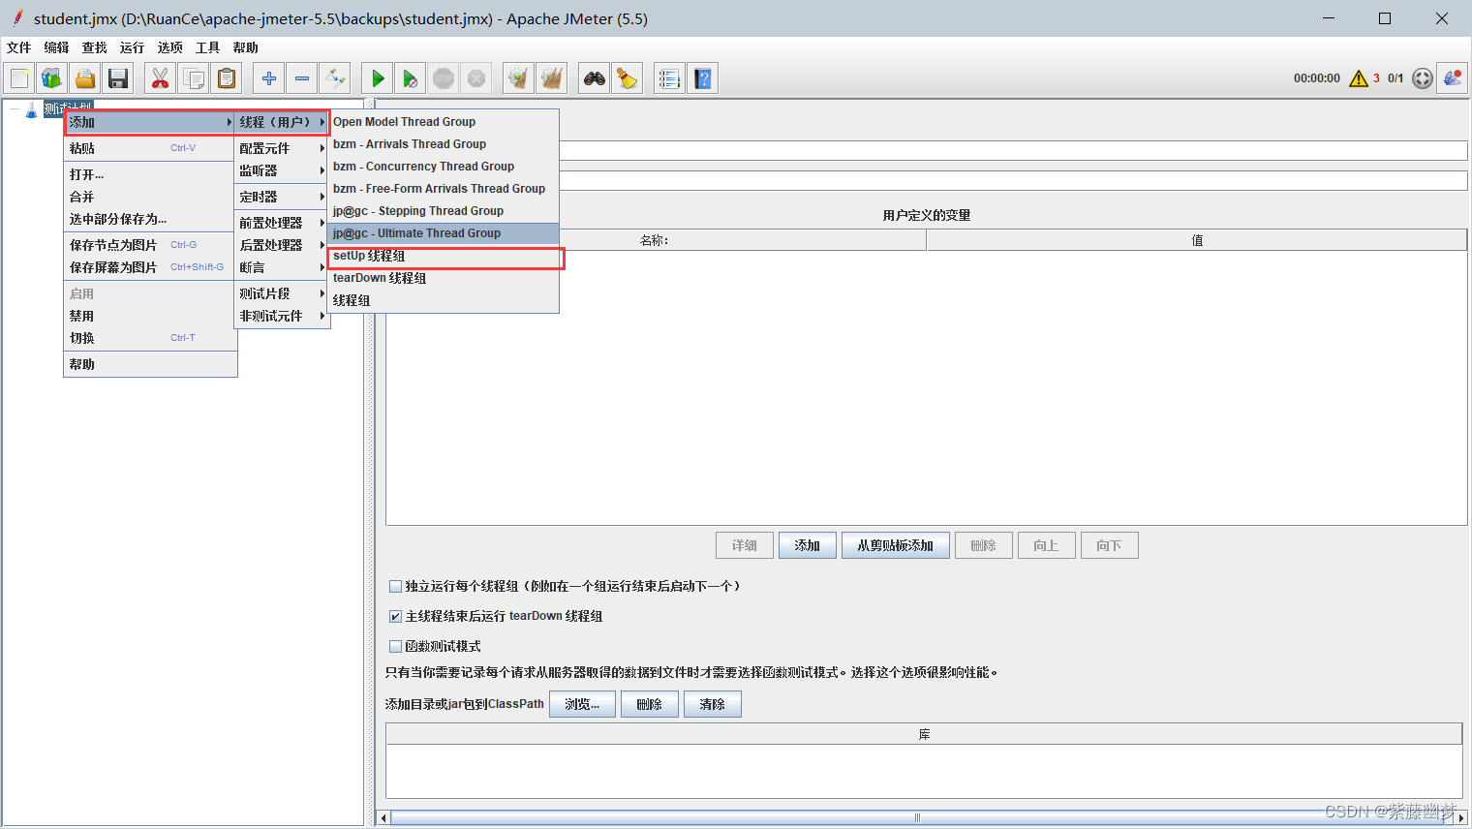Open the Help book icon
This screenshot has width=1472, height=829.
(703, 78)
